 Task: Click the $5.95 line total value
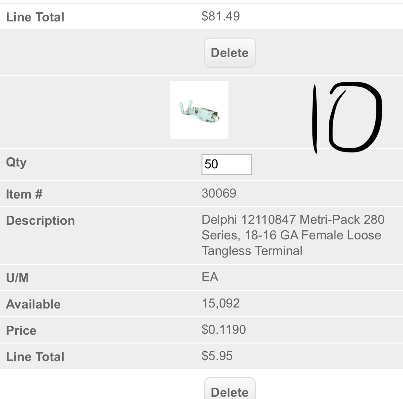(217, 356)
